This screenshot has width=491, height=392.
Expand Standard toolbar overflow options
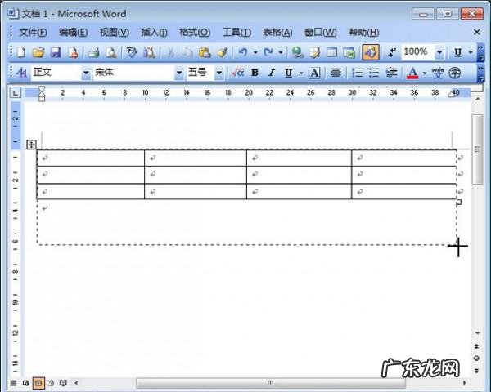[x=480, y=53]
